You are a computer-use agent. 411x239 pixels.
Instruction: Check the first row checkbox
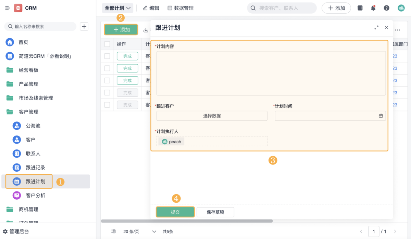[107, 56]
